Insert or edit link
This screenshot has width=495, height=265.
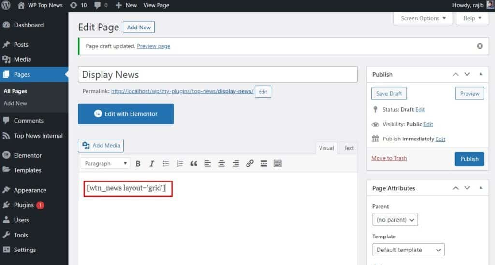tap(250, 164)
